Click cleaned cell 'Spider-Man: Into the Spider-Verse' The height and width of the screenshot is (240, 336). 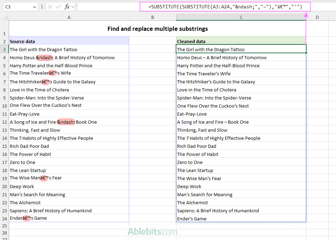pos(241,97)
